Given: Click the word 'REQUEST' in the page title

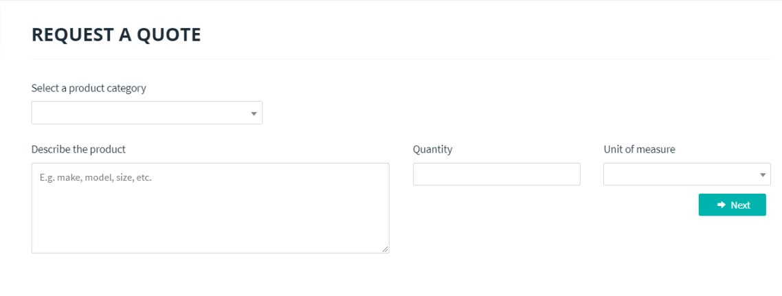Looking at the screenshot, I should tap(72, 35).
